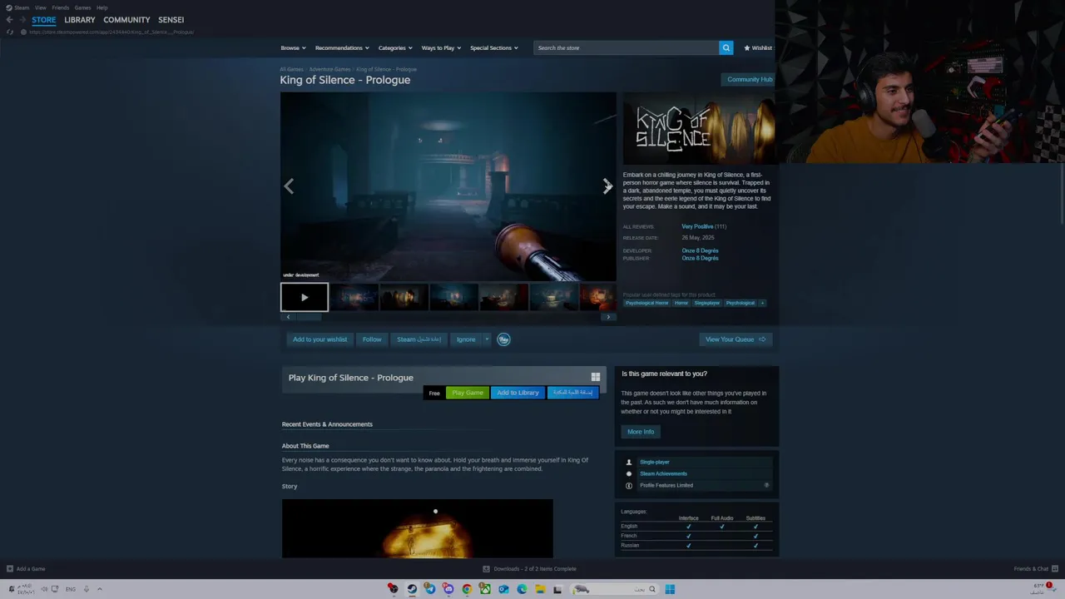Click the green Play Game button
1065x599 pixels.
[x=468, y=393]
